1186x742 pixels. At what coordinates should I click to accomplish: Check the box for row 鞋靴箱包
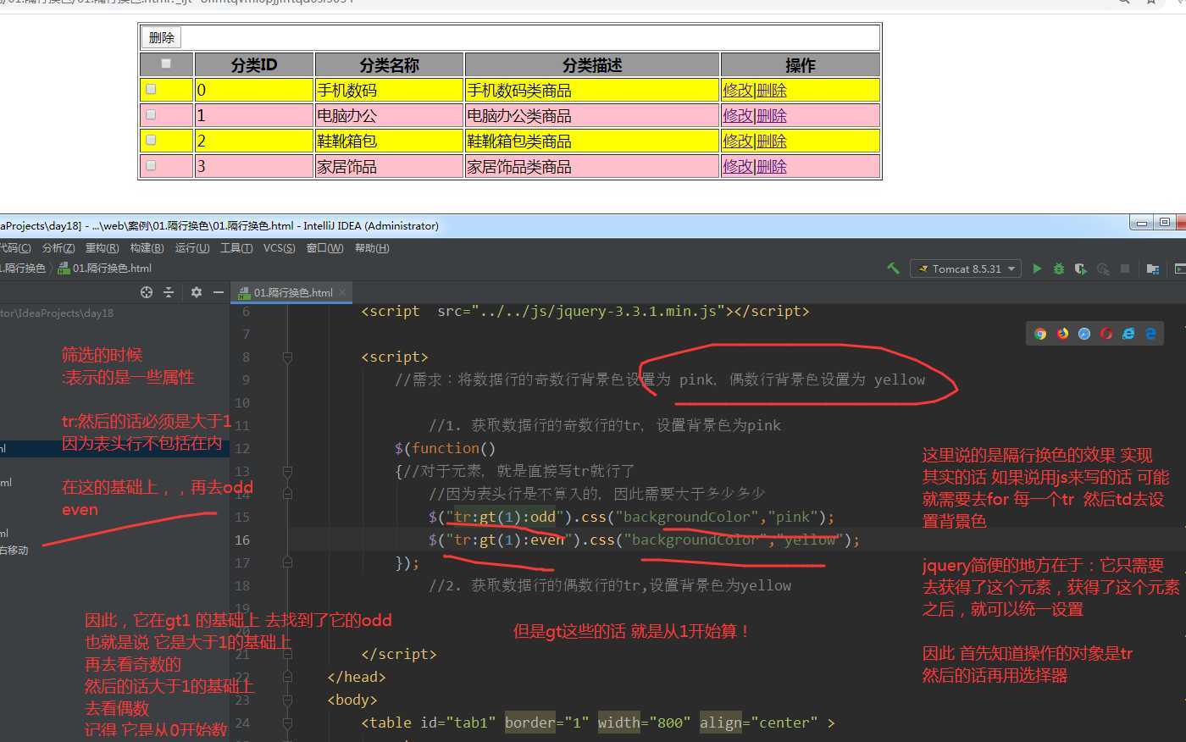[x=151, y=140]
